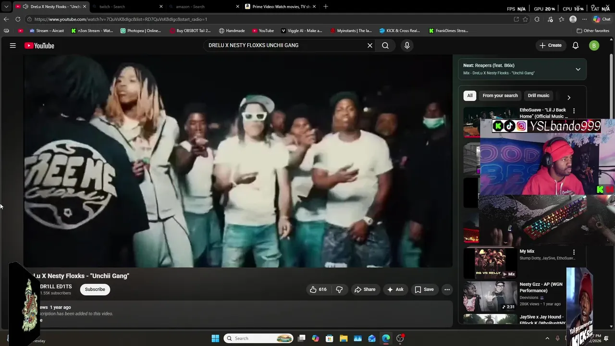Start voice search with the microphone

coord(407,46)
